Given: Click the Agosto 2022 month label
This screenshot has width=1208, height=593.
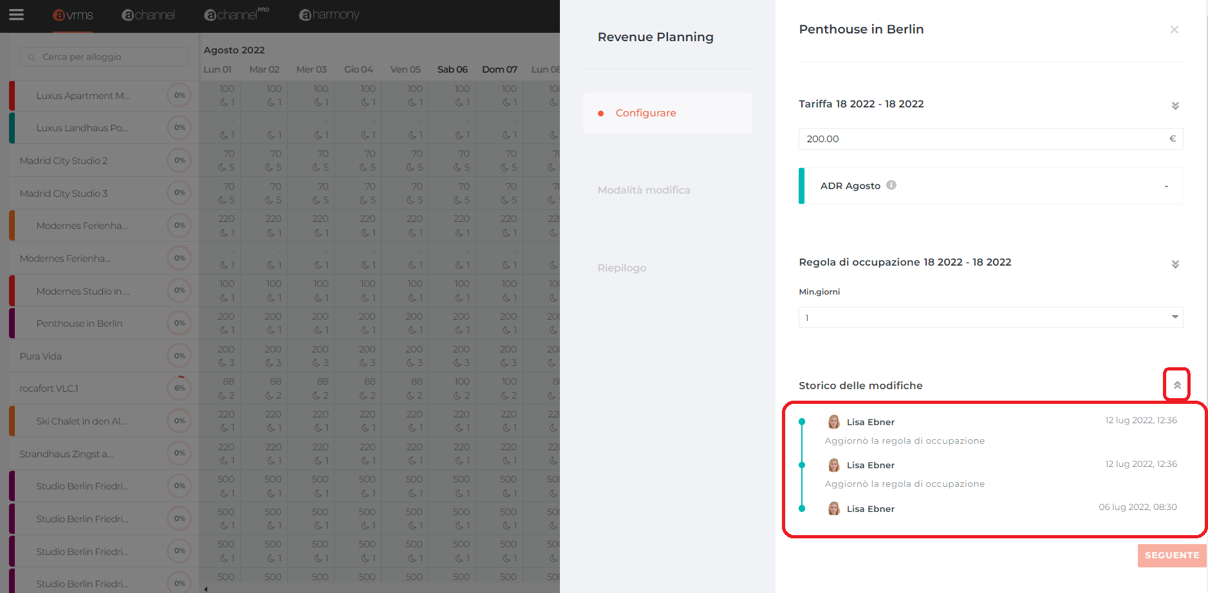Looking at the screenshot, I should 234,50.
